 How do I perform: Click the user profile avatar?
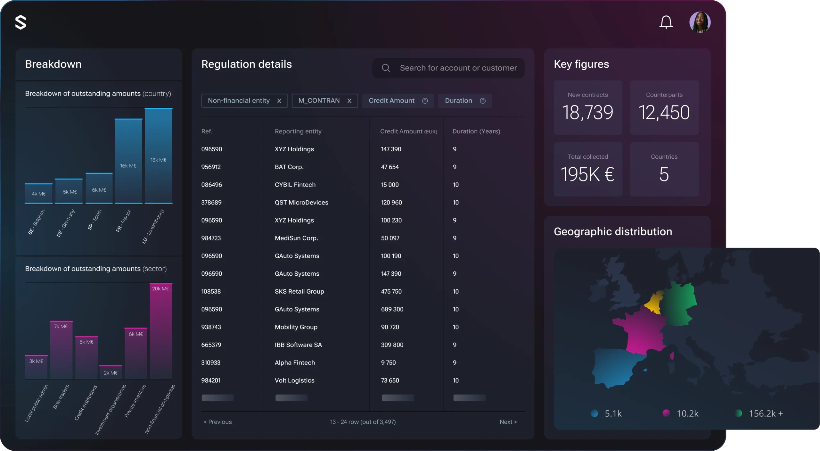(x=700, y=22)
